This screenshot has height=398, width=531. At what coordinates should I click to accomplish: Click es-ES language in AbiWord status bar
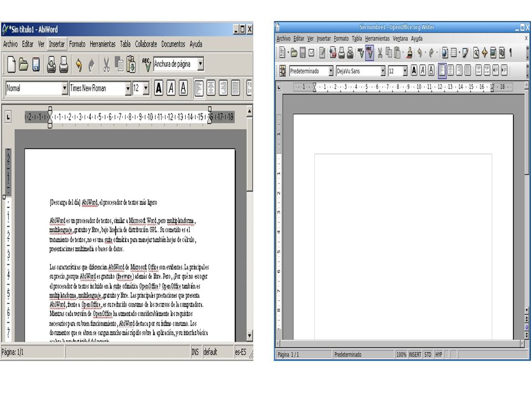[x=241, y=352]
